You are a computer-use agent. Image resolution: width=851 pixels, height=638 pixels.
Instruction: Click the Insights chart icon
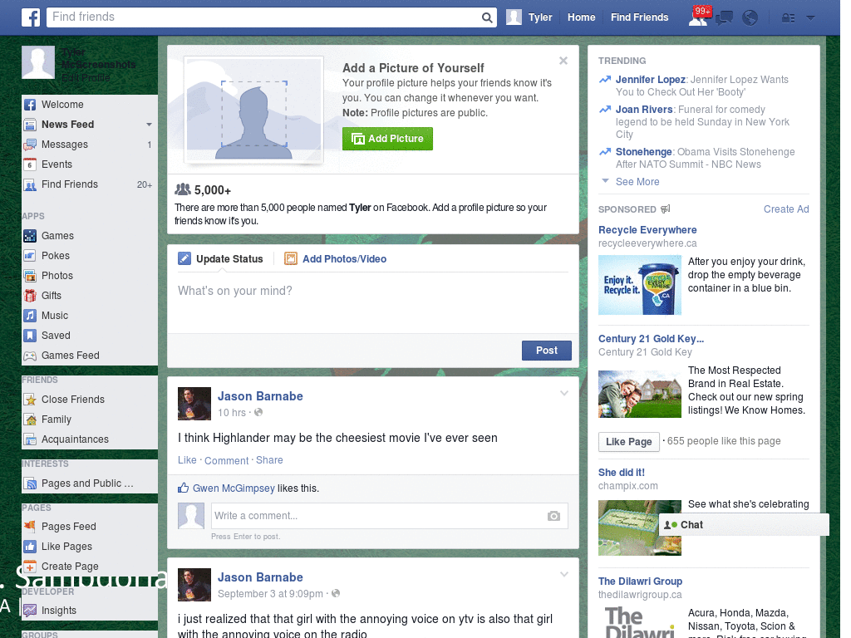pos(30,611)
